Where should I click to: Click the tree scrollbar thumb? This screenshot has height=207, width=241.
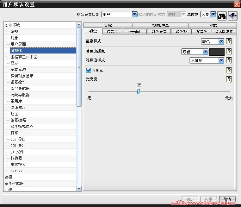click(79, 67)
